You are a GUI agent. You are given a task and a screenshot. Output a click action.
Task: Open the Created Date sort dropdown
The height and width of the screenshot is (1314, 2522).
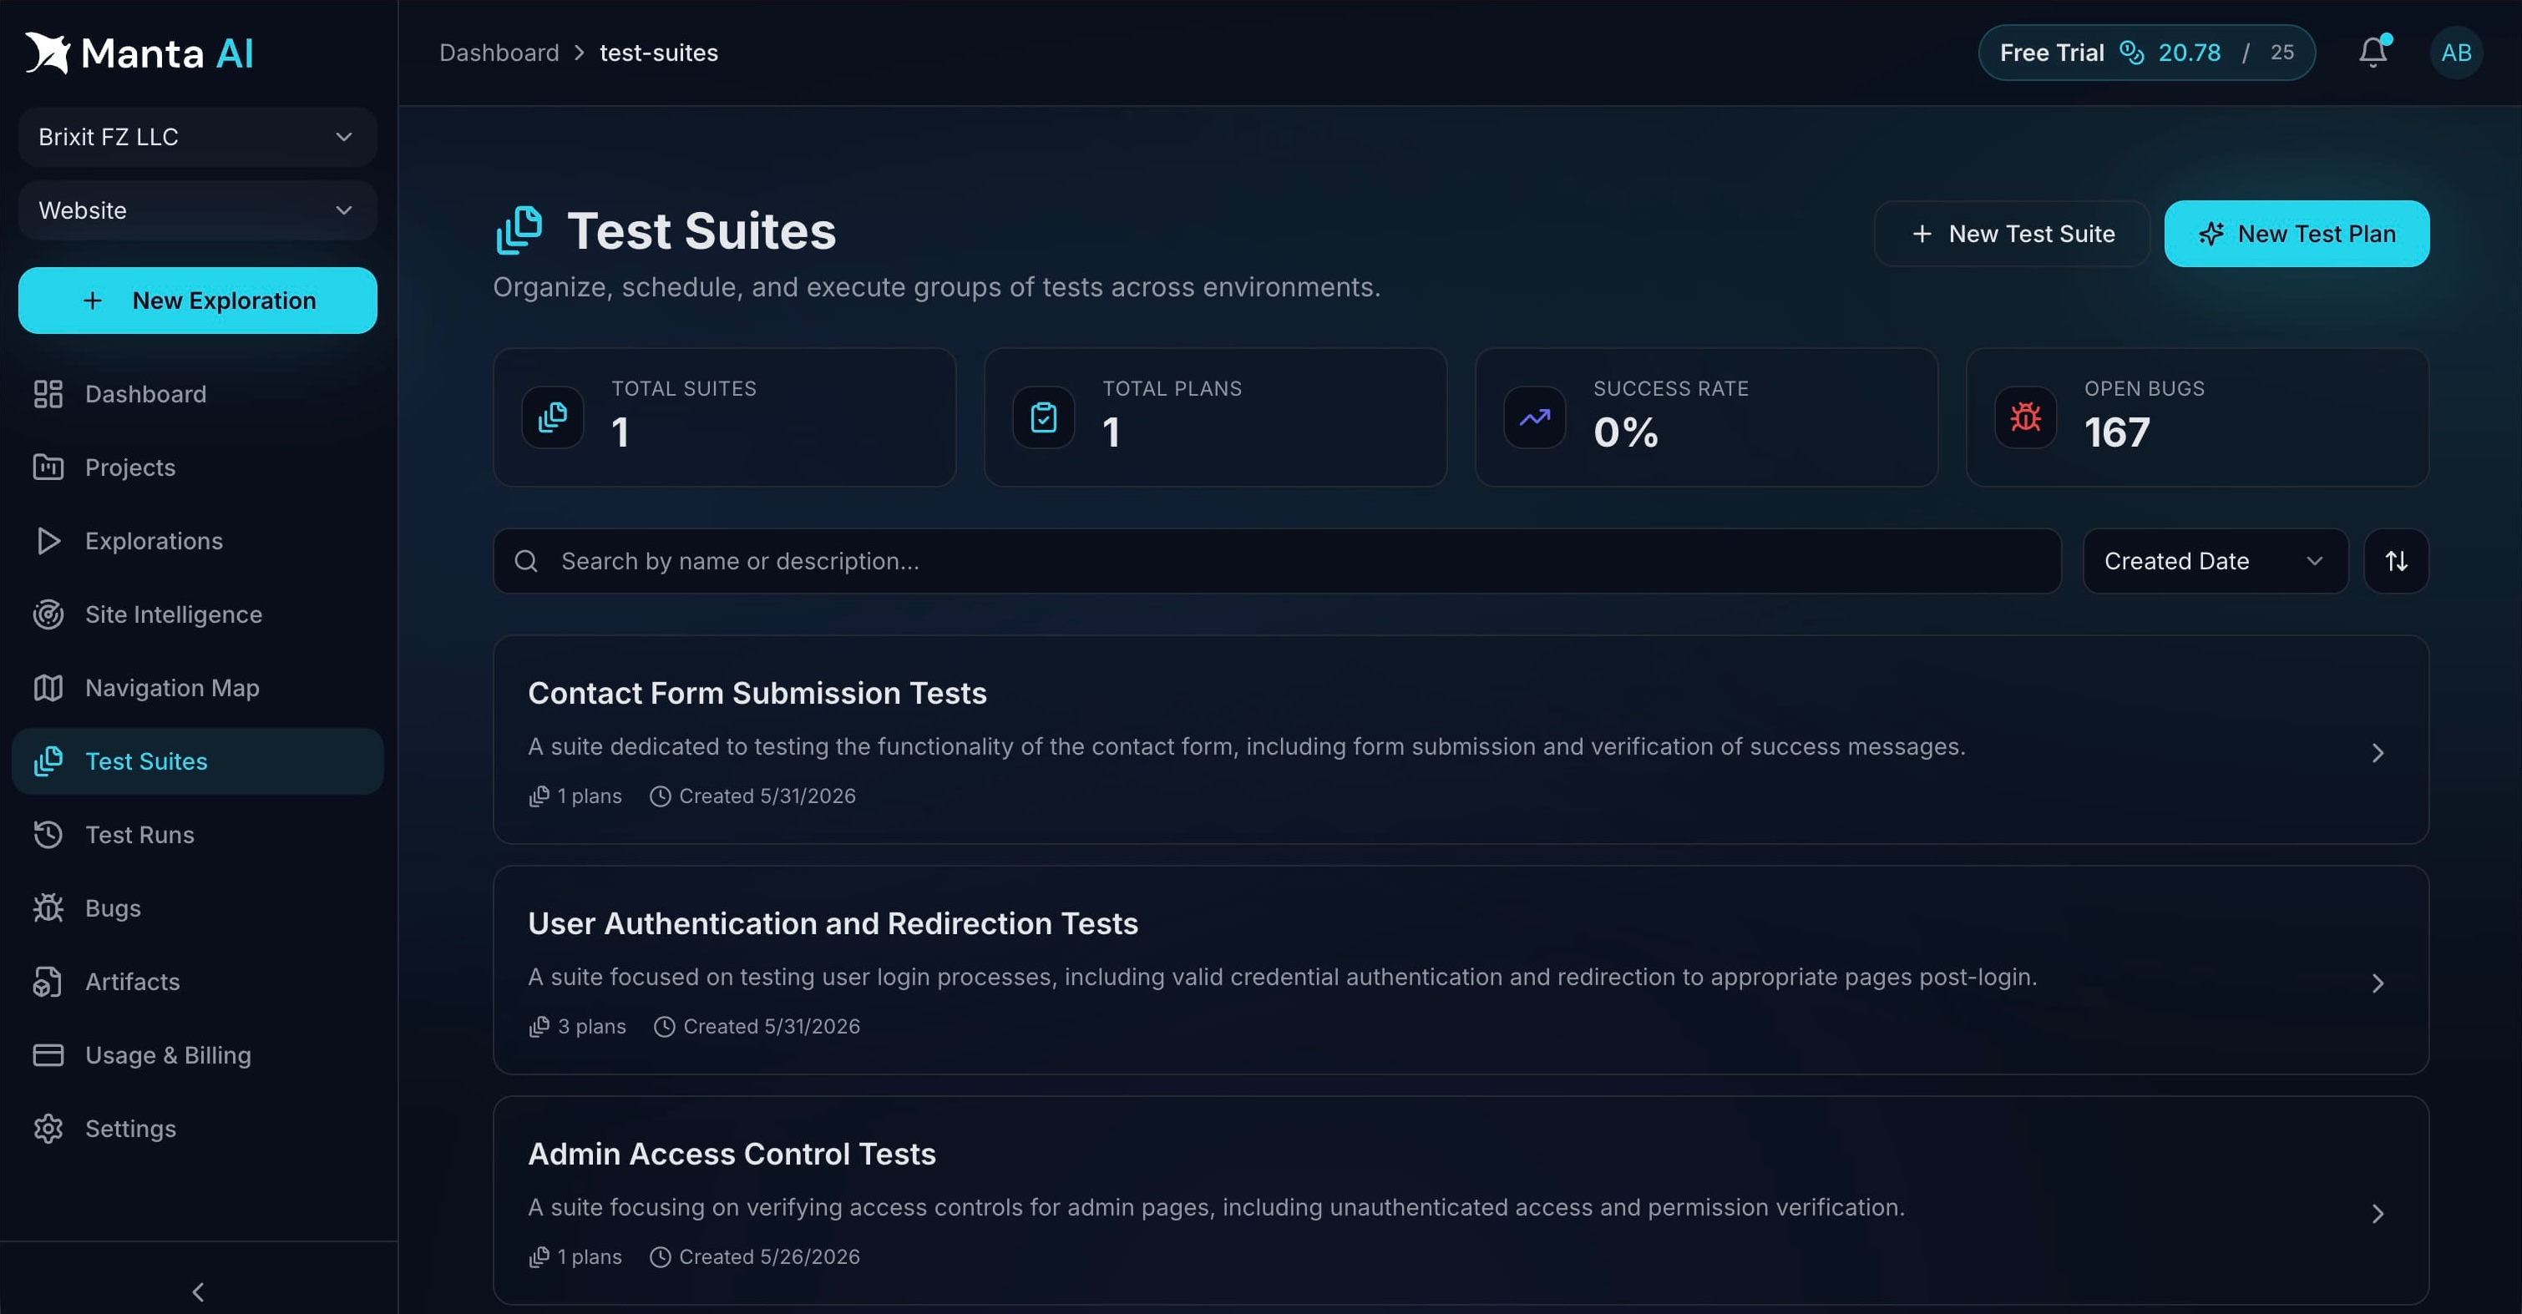click(x=2215, y=561)
